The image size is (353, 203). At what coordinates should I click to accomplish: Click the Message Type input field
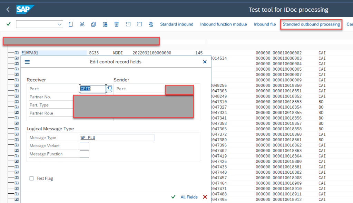[117, 138]
